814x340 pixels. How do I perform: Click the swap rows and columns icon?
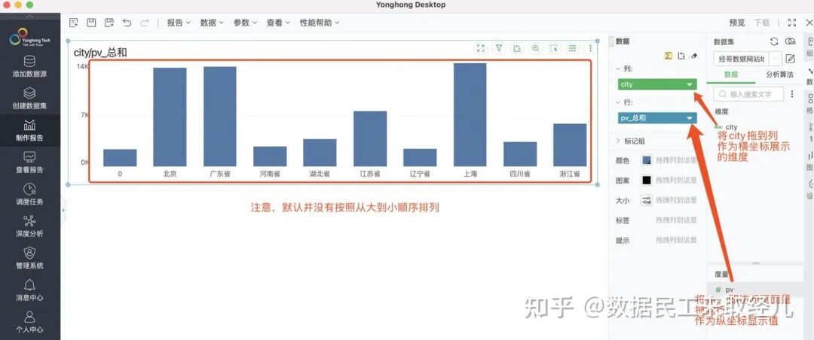(681, 56)
